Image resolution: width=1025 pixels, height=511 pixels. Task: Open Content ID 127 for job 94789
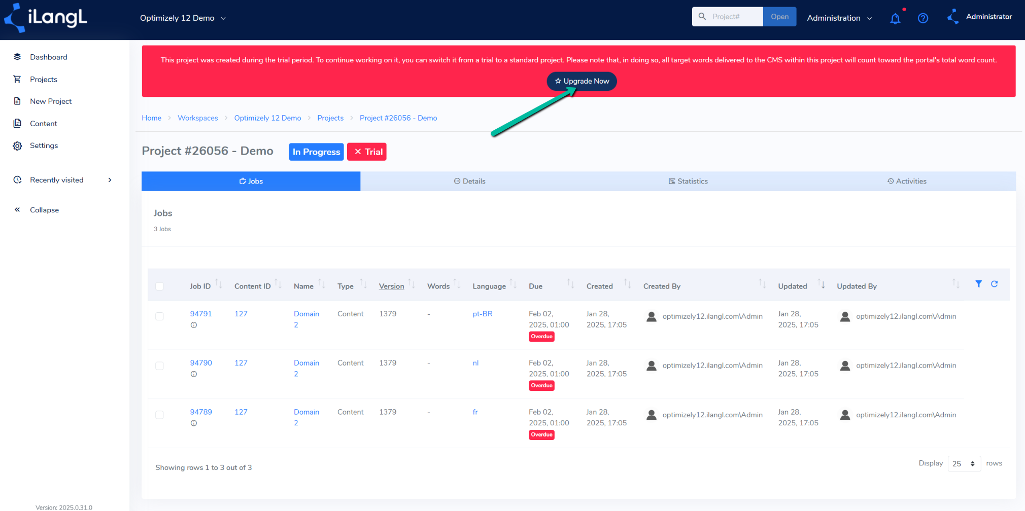pyautogui.click(x=241, y=412)
